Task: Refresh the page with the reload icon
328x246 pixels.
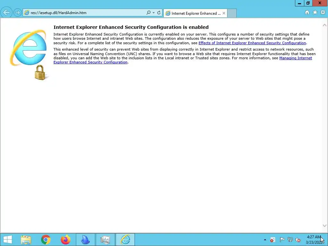Action: pyautogui.click(x=159, y=13)
